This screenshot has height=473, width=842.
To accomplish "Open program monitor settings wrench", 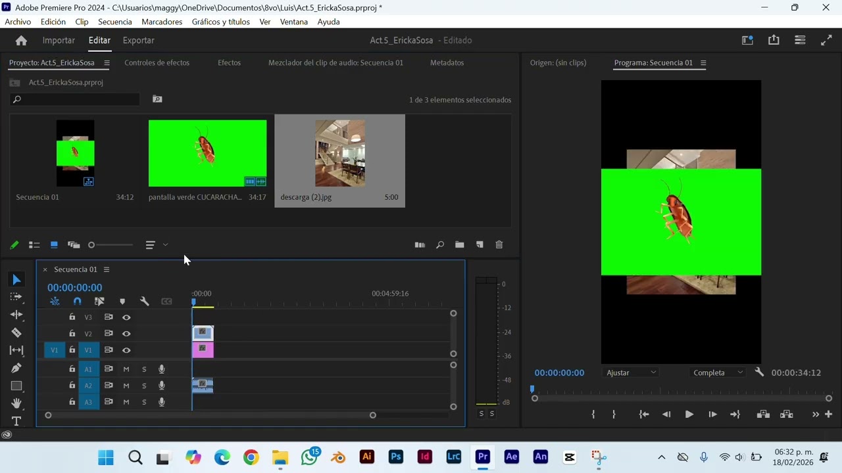I will 759,372.
